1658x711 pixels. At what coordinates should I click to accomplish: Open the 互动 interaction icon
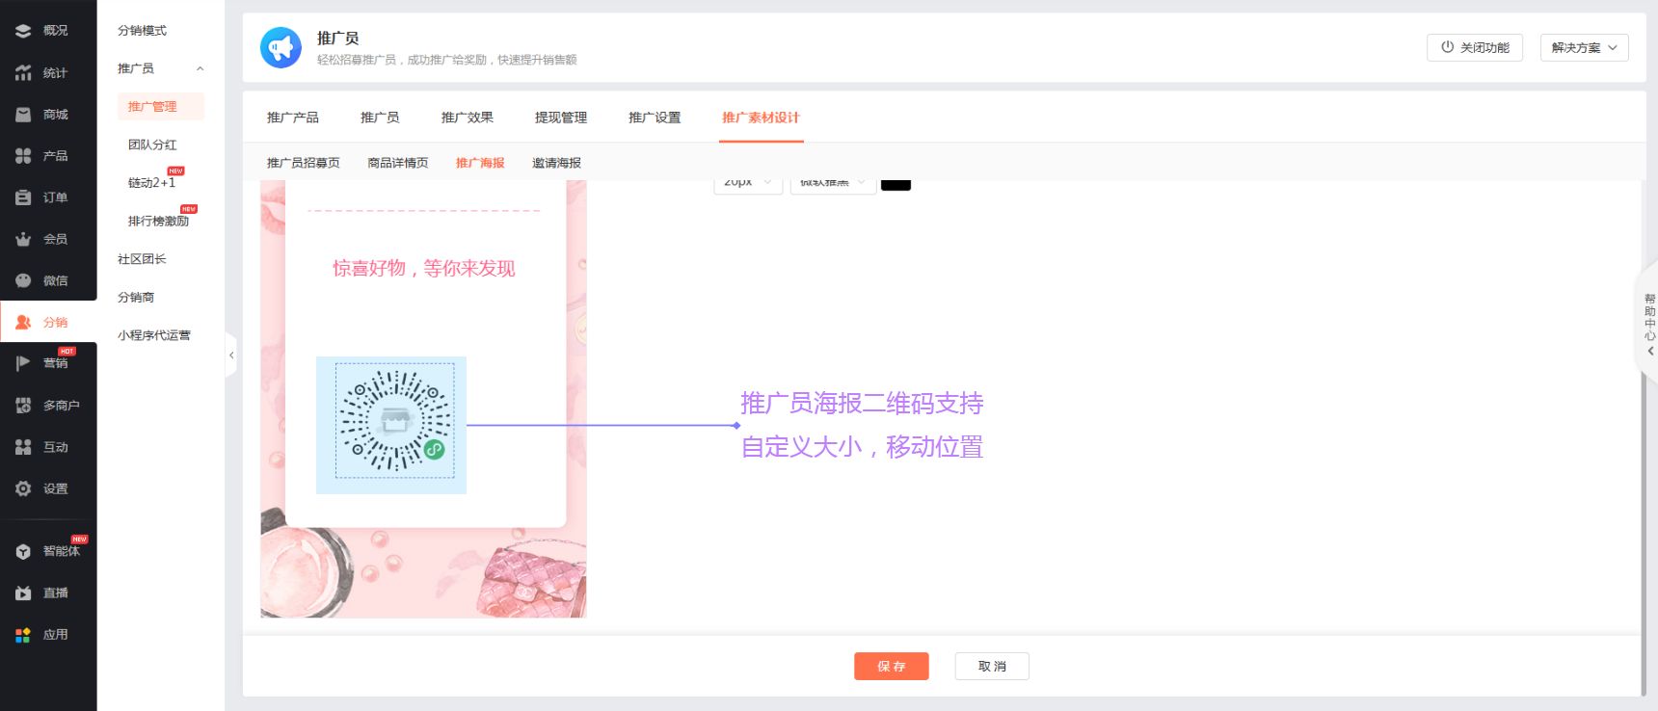(x=23, y=447)
